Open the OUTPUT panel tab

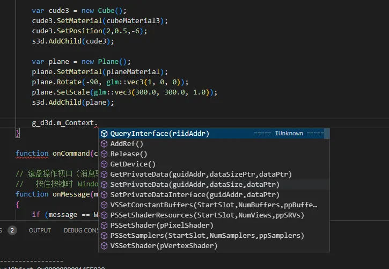click(x=40, y=230)
